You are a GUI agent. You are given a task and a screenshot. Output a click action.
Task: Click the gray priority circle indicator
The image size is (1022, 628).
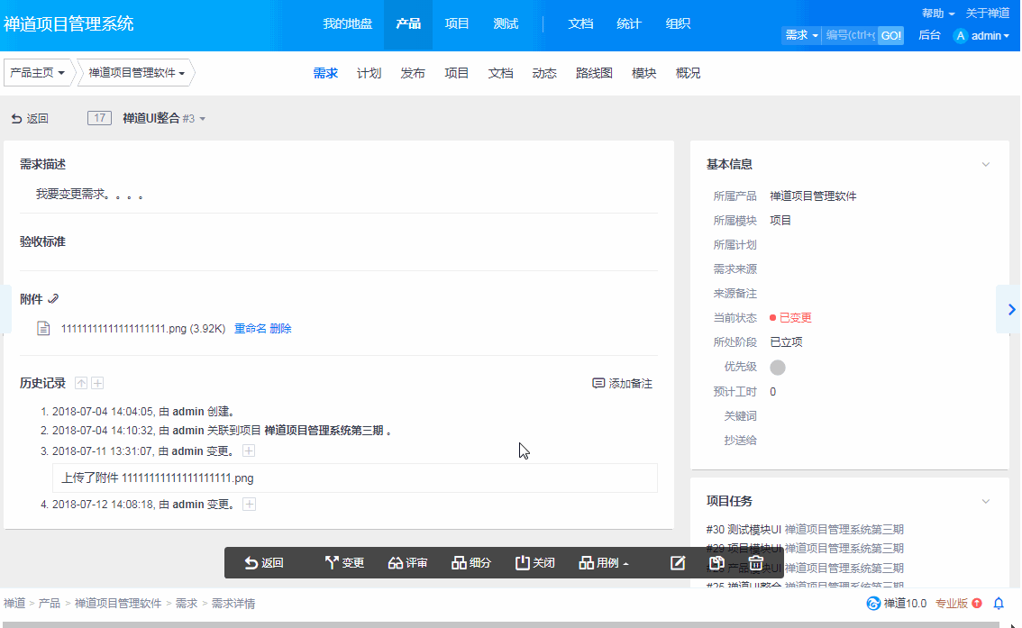coord(778,368)
